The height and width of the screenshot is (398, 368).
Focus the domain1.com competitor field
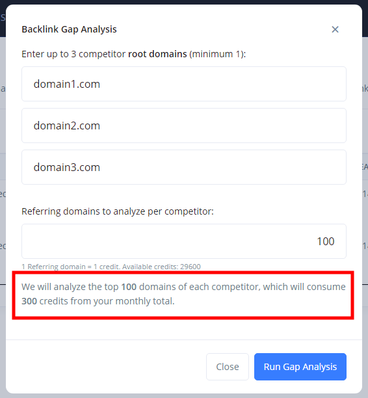coord(184,84)
